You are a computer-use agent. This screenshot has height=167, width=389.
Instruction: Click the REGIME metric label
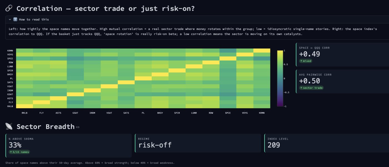144,139
